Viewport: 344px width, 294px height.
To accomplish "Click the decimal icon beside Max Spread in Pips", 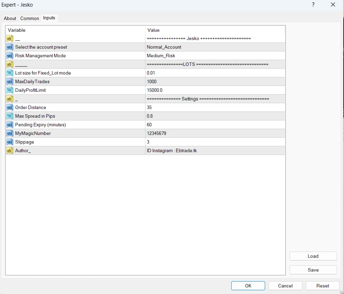I will tap(10, 116).
